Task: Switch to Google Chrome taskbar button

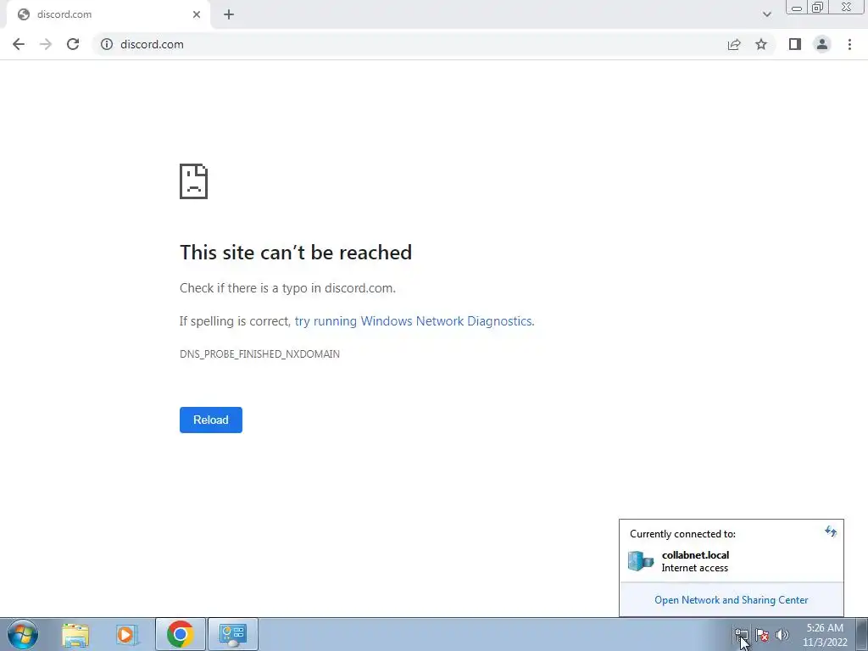Action: pos(181,634)
